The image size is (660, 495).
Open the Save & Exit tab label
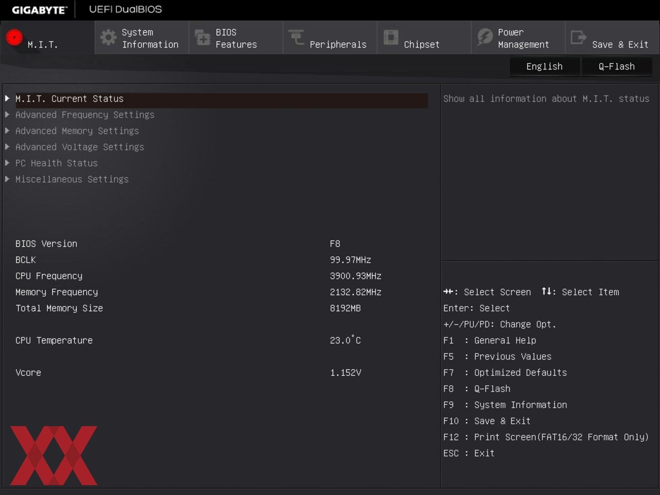point(620,45)
